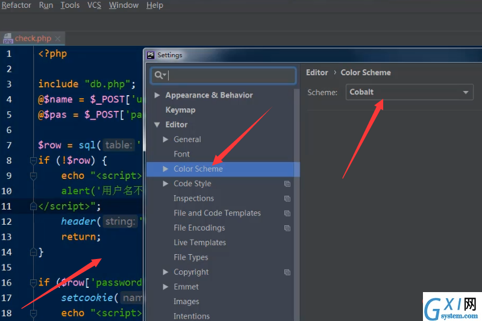Click the header( call on line 12
This screenshot has width=482, height=321.
point(81,222)
